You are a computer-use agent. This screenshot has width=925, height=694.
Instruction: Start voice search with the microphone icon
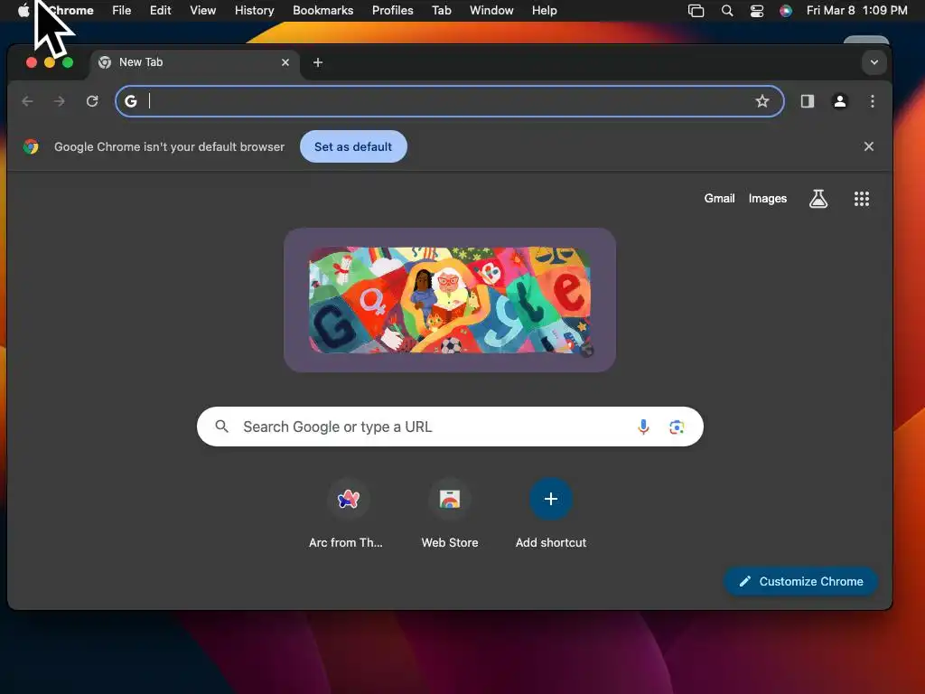pos(643,427)
